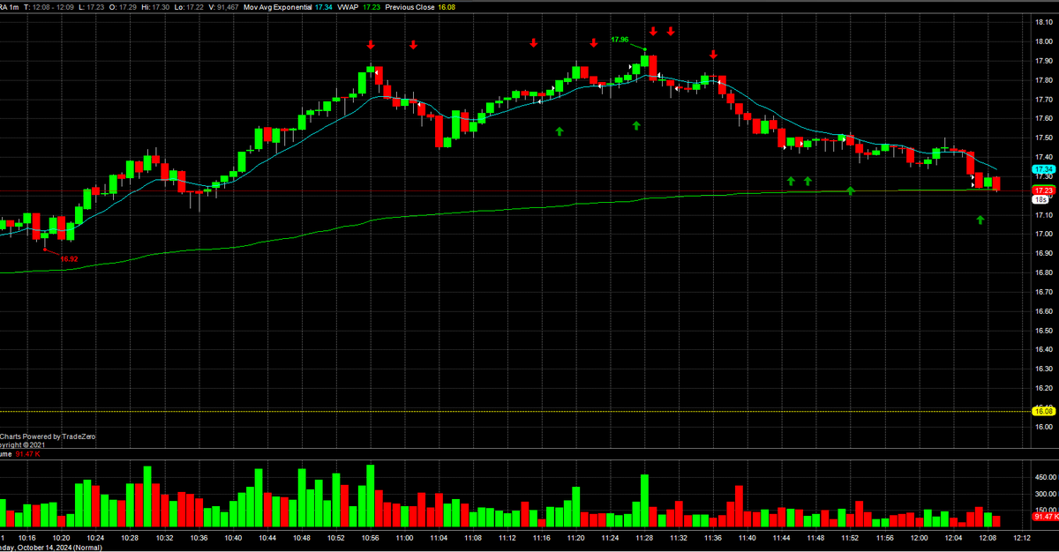Click the 10:44 time axis label
1059x552 pixels.
(267, 538)
